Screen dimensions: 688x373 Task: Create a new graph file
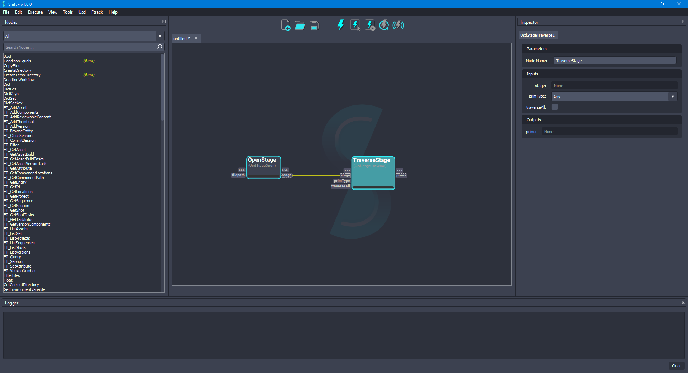click(x=286, y=25)
